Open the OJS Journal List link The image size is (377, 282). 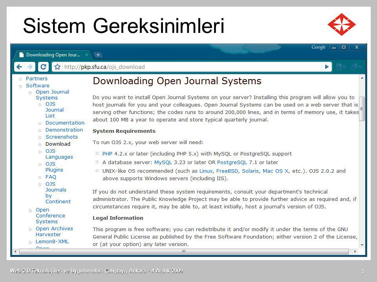tap(55, 110)
